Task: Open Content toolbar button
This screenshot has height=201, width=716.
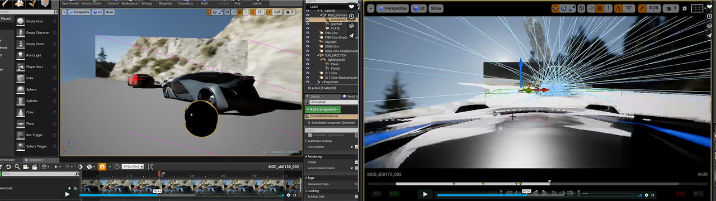Action: 113,3
